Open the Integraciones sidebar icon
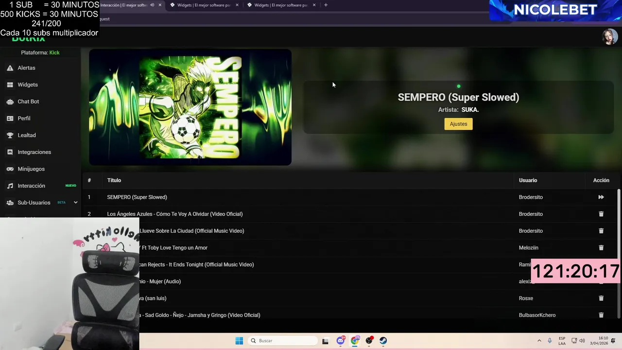The width and height of the screenshot is (622, 350). tap(10, 152)
